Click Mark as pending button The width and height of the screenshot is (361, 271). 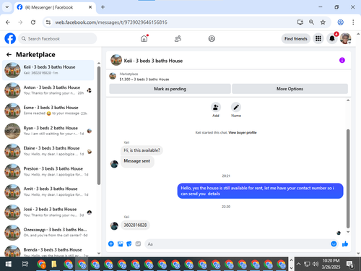point(170,89)
